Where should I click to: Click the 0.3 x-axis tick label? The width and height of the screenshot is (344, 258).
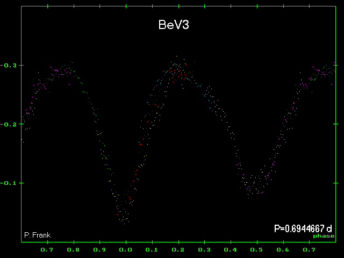pyautogui.click(x=204, y=250)
